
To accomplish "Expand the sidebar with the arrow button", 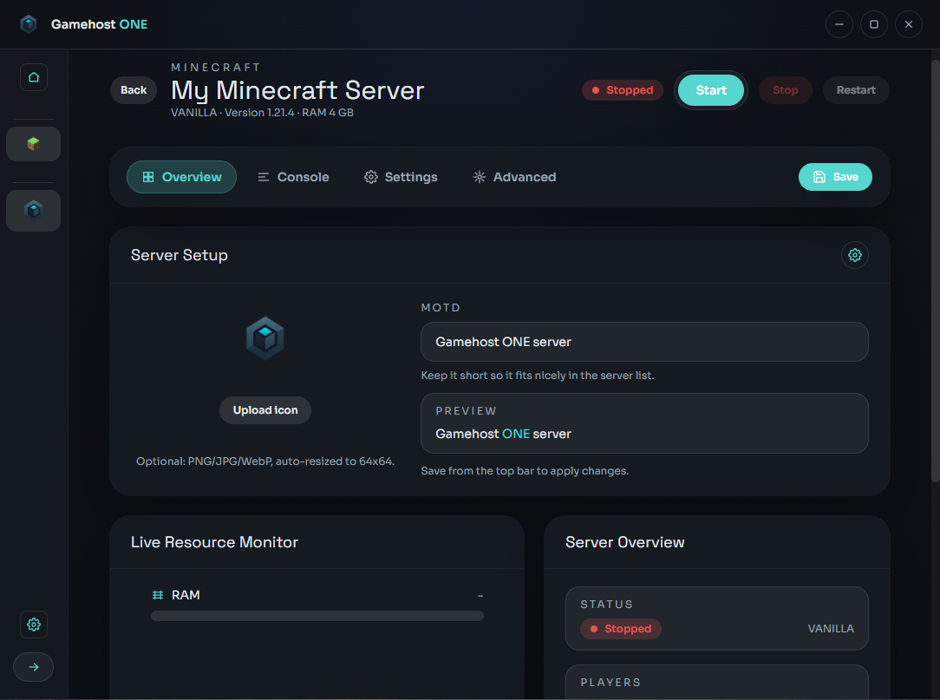I will tap(33, 666).
